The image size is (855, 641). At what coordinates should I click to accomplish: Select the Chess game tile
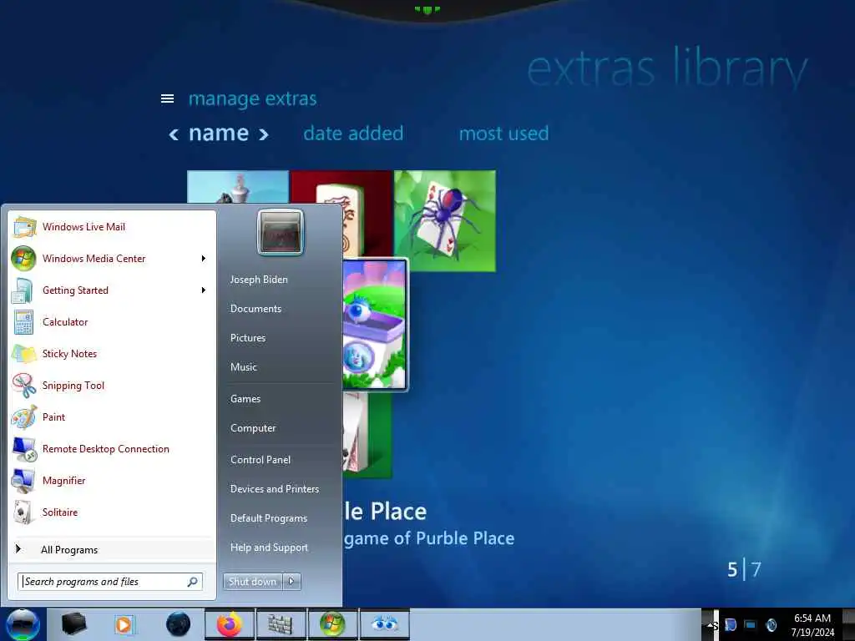[x=238, y=187]
